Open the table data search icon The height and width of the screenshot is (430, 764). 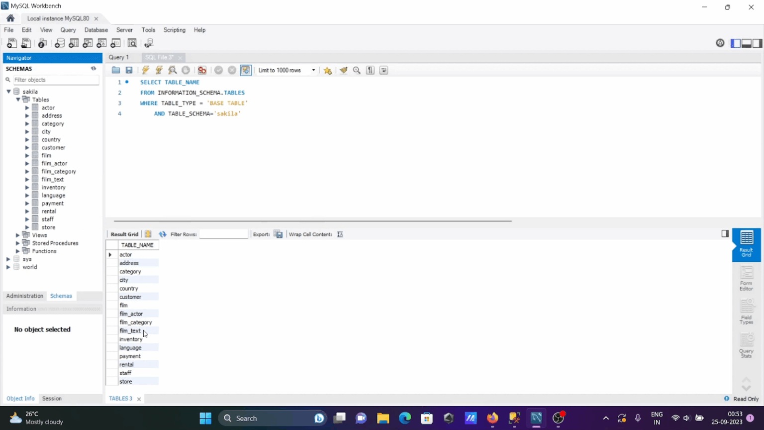[132, 43]
